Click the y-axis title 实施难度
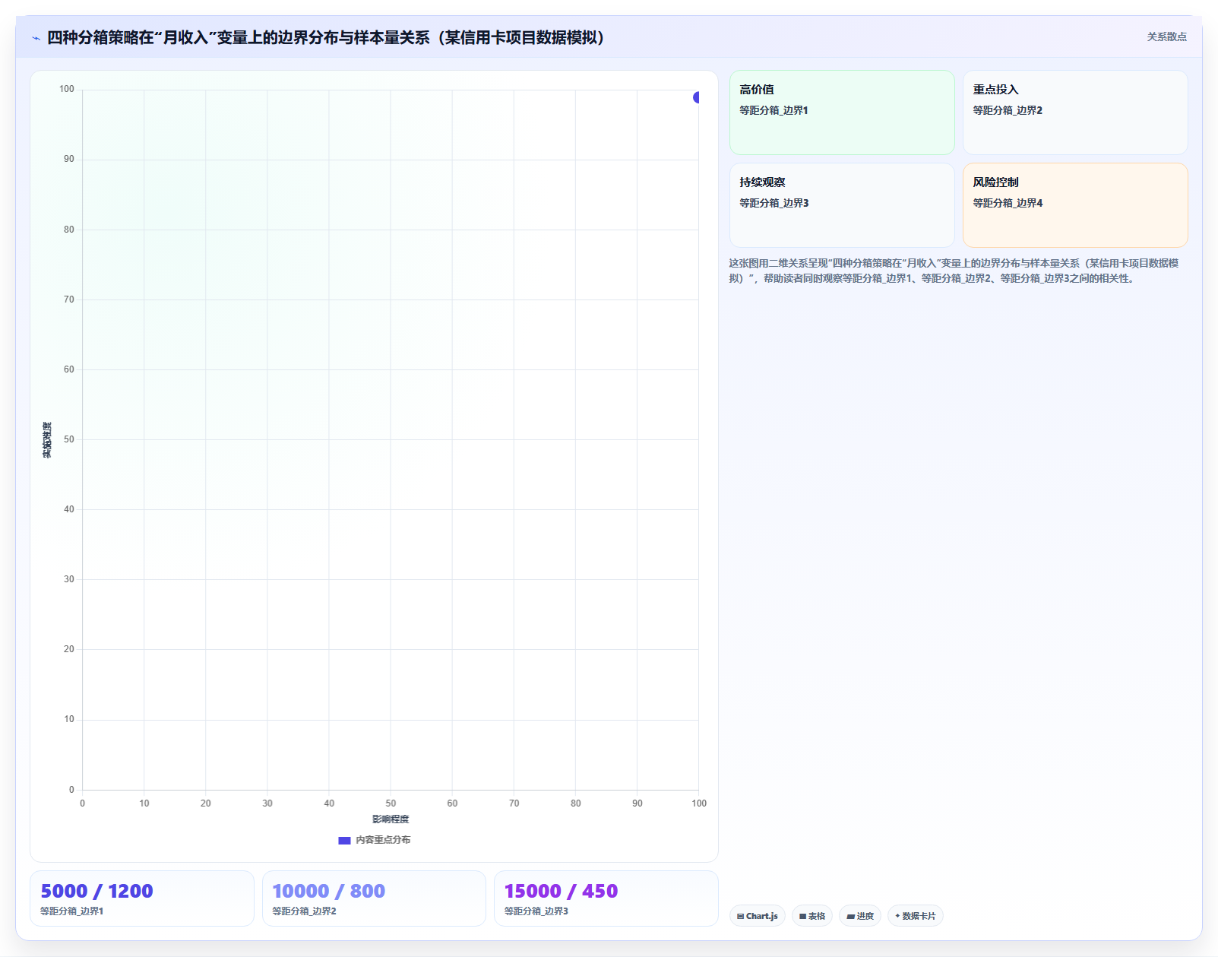Viewport: 1218px width, 957px height. pos(47,440)
